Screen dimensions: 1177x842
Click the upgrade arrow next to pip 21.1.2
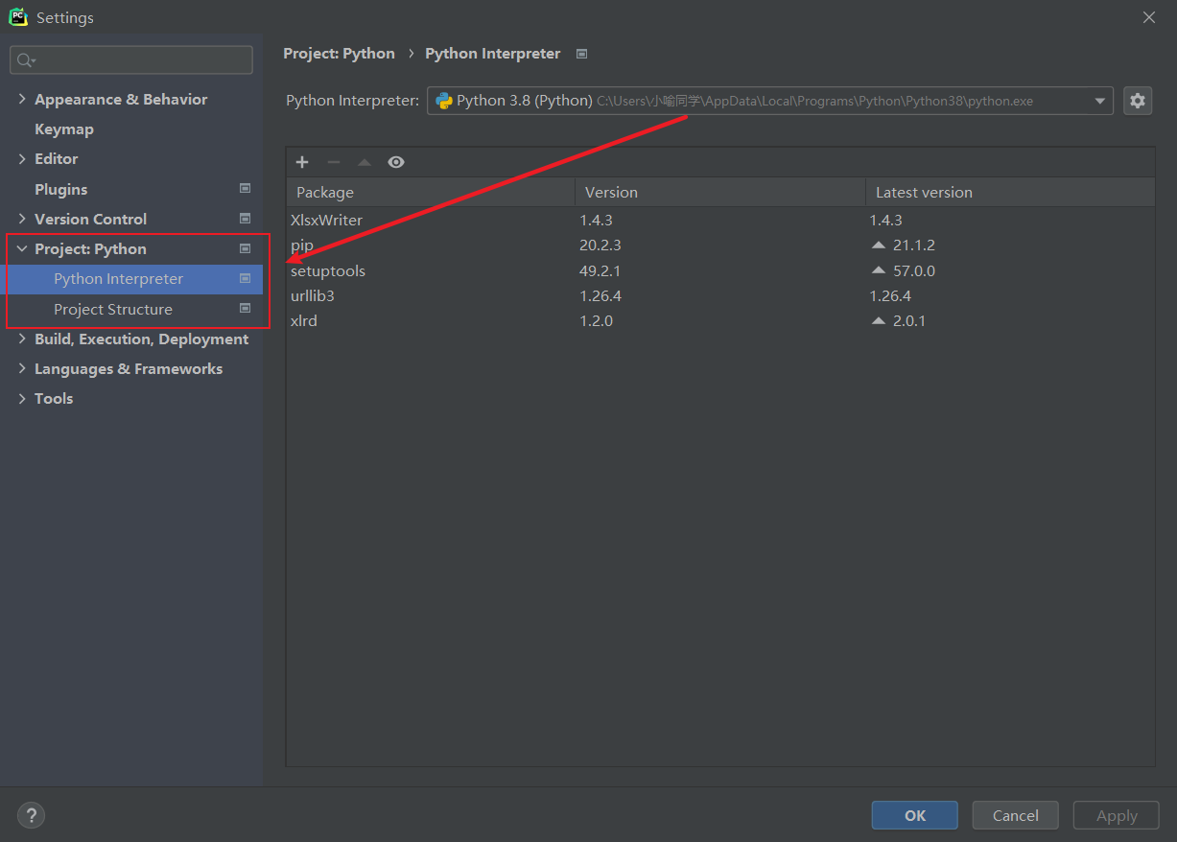[x=879, y=246]
